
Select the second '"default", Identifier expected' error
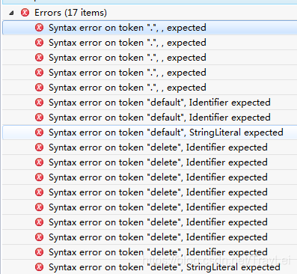click(150, 118)
